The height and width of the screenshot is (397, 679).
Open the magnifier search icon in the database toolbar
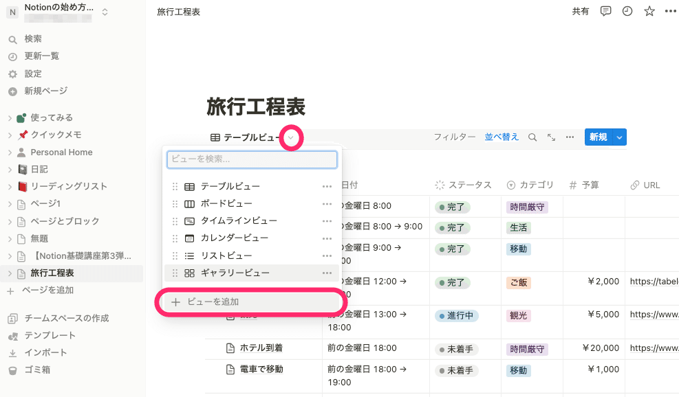[532, 137]
